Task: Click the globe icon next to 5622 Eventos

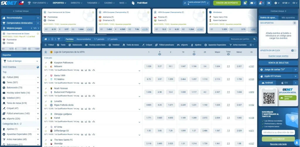Action: pos(38,67)
